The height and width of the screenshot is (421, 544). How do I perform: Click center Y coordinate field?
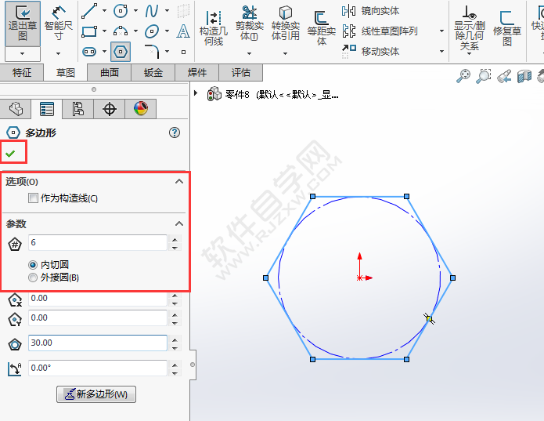(98, 318)
